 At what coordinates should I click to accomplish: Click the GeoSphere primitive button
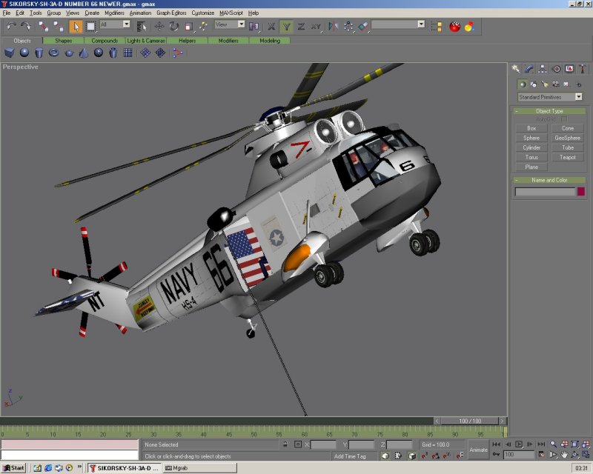567,138
